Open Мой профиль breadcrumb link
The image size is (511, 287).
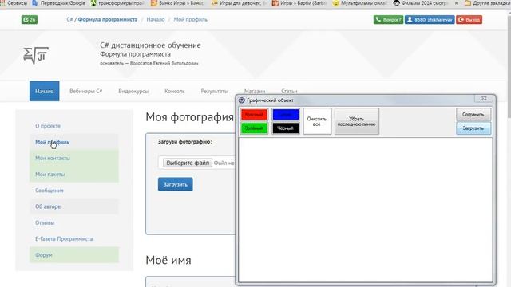pyautogui.click(x=190, y=19)
